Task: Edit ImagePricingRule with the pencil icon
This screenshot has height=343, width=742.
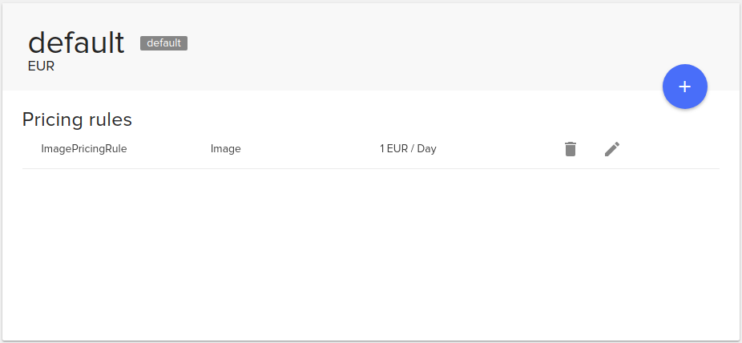Action: 612,149
